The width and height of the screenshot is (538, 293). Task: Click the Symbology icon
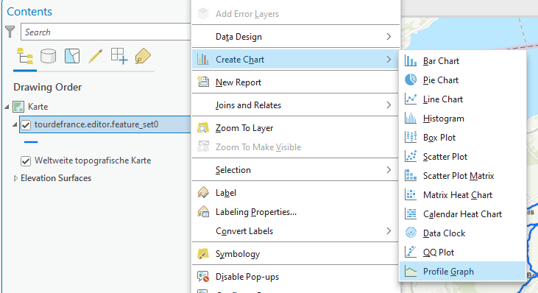[x=203, y=254]
